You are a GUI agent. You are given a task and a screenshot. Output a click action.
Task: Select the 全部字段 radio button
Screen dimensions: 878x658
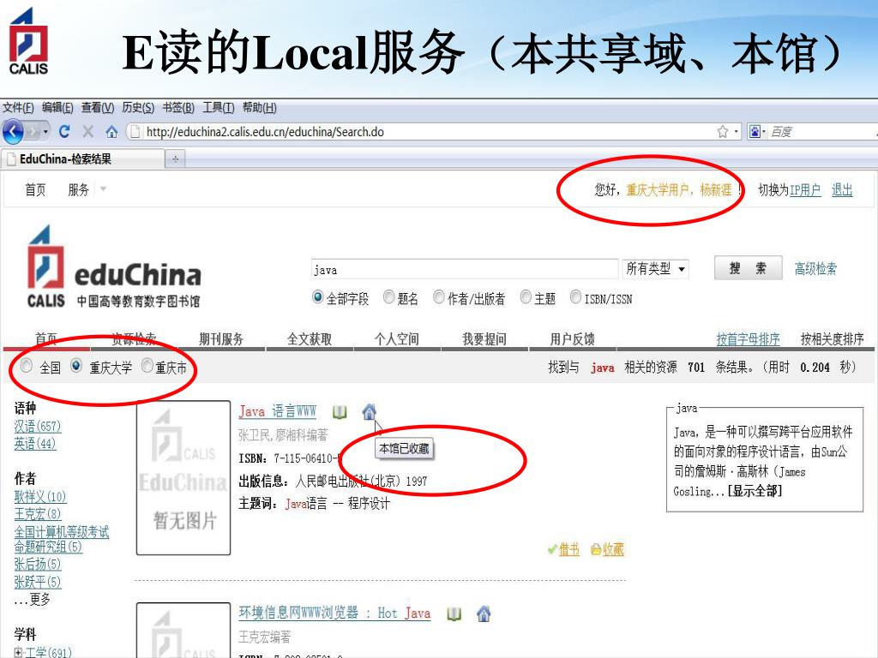317,297
